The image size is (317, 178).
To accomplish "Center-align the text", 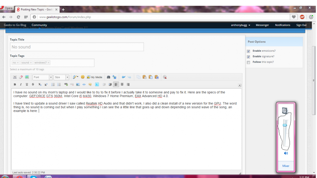I will coord(122,85).
